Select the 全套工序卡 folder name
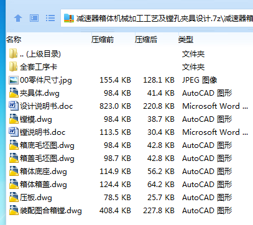 pyautogui.click(x=39, y=67)
